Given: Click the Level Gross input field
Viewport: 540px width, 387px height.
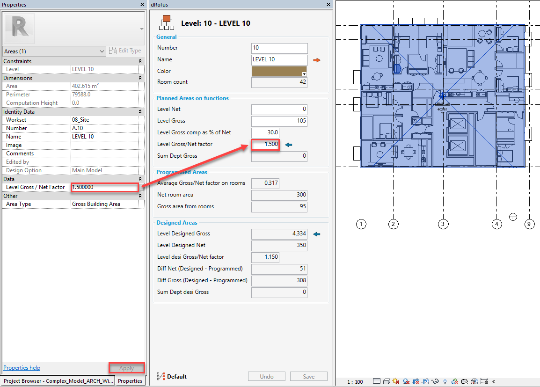Looking at the screenshot, I should (279, 121).
